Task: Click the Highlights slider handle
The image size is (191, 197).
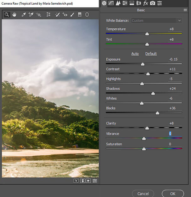Action: pos(142,84)
